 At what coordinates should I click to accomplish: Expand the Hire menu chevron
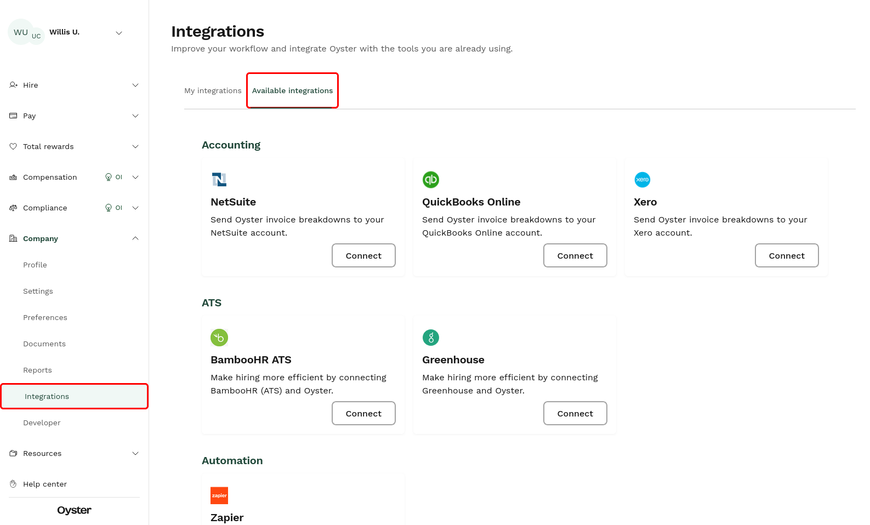(x=135, y=85)
